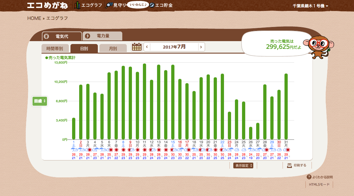Switch to 日別 daily tab
Viewport: 354px width, 196px height.
(x=84, y=49)
